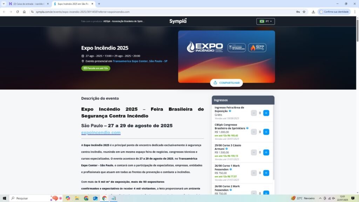Open the tab search dropdown arrow

(4, 4)
